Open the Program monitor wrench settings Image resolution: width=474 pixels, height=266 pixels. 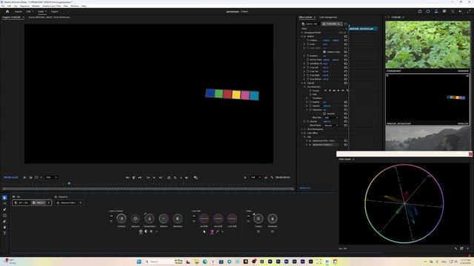pos(272,177)
